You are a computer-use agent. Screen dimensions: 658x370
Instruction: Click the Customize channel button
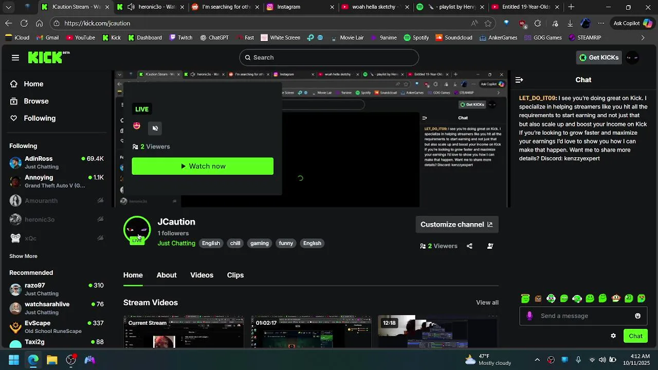tap(456, 225)
